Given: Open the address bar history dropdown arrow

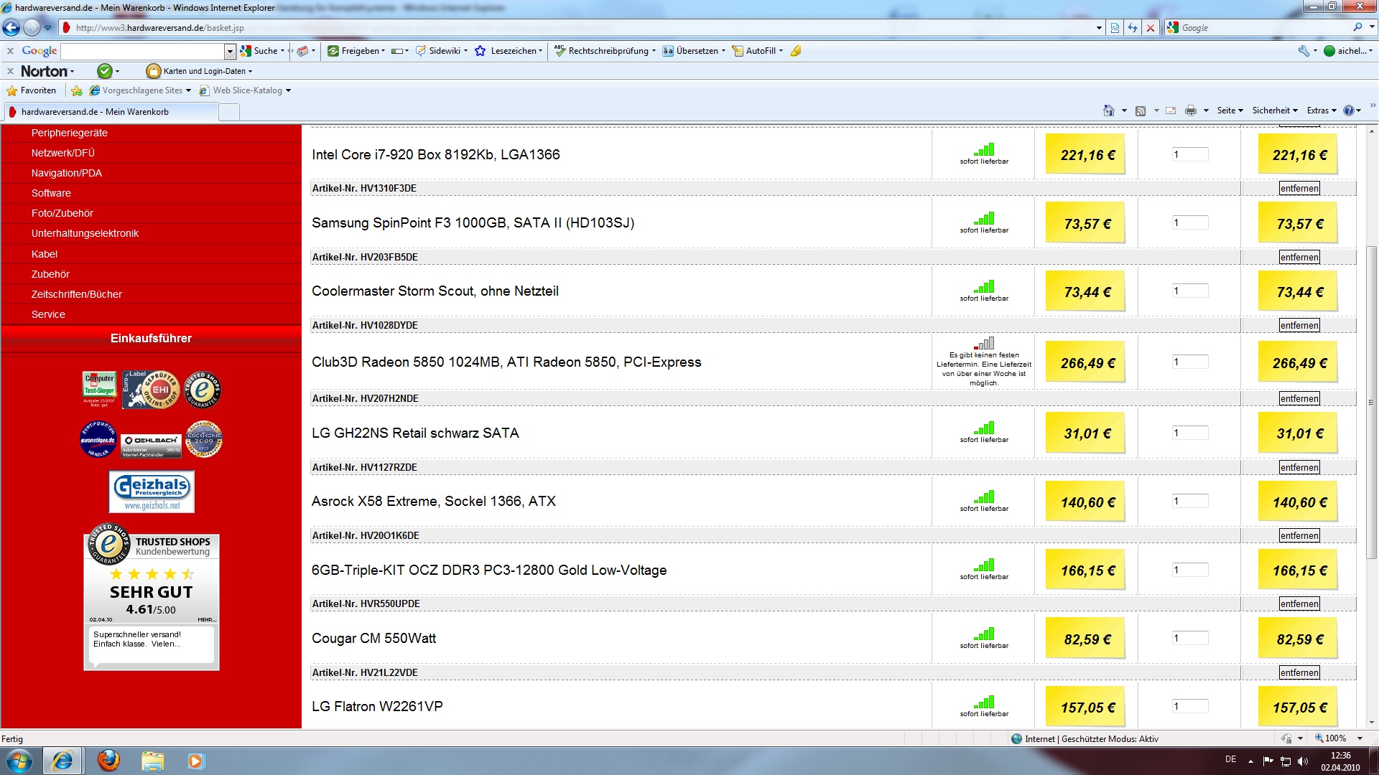Looking at the screenshot, I should 1099,28.
